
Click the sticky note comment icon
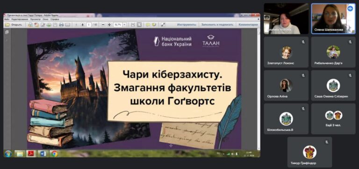click(148, 25)
